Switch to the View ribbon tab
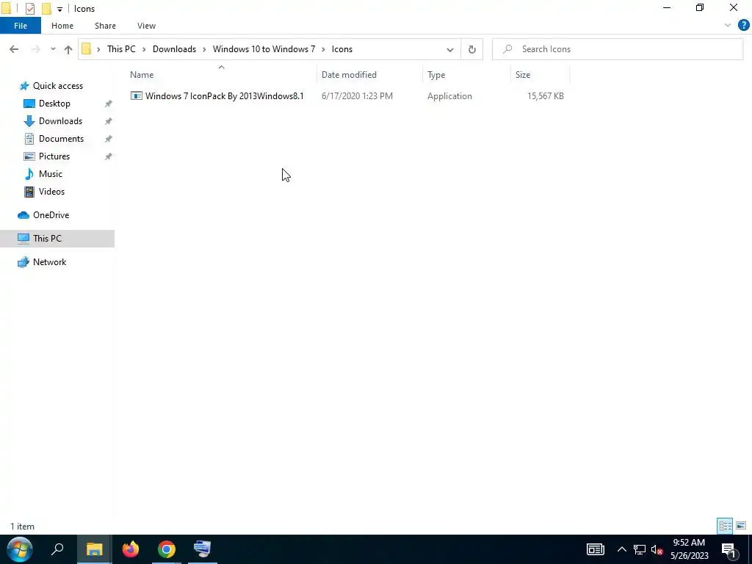The image size is (752, 564). 146,26
